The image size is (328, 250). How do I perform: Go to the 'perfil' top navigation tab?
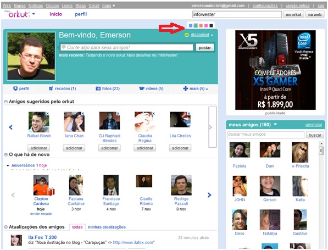pos(81,14)
